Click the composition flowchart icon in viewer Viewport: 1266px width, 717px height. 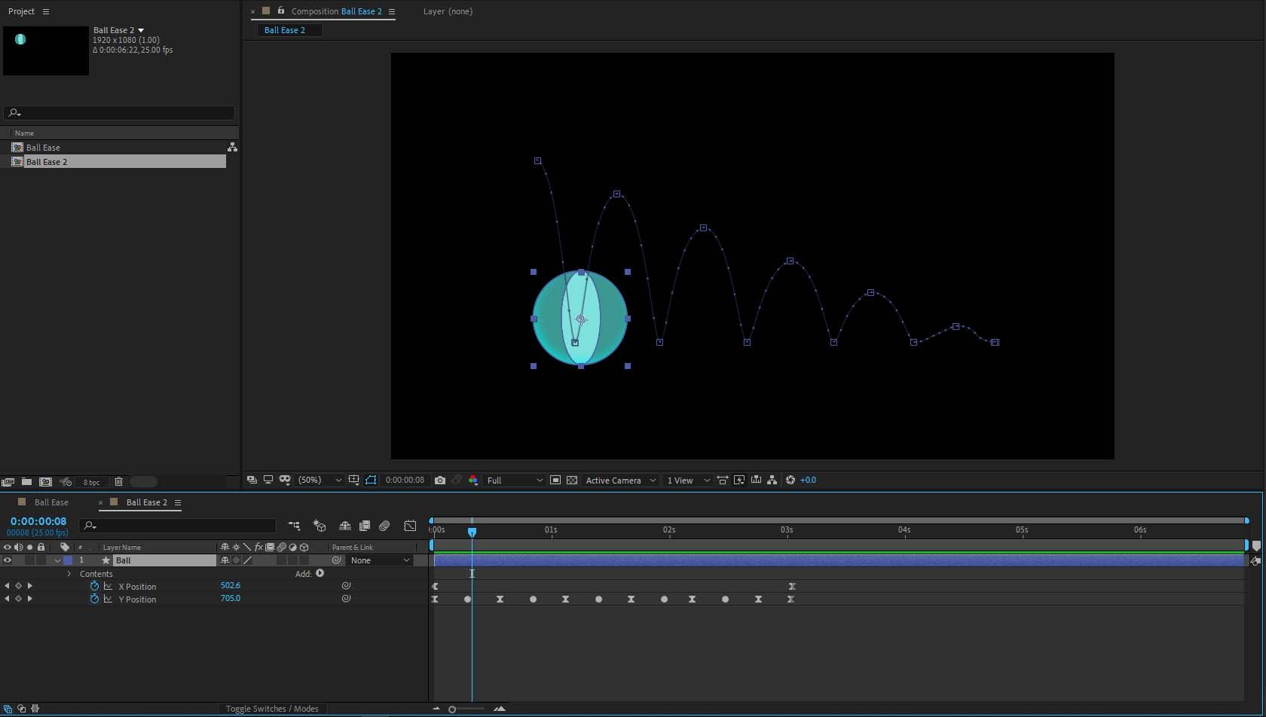coord(772,481)
